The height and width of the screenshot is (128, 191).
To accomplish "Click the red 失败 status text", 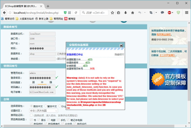I will coord(92,69).
